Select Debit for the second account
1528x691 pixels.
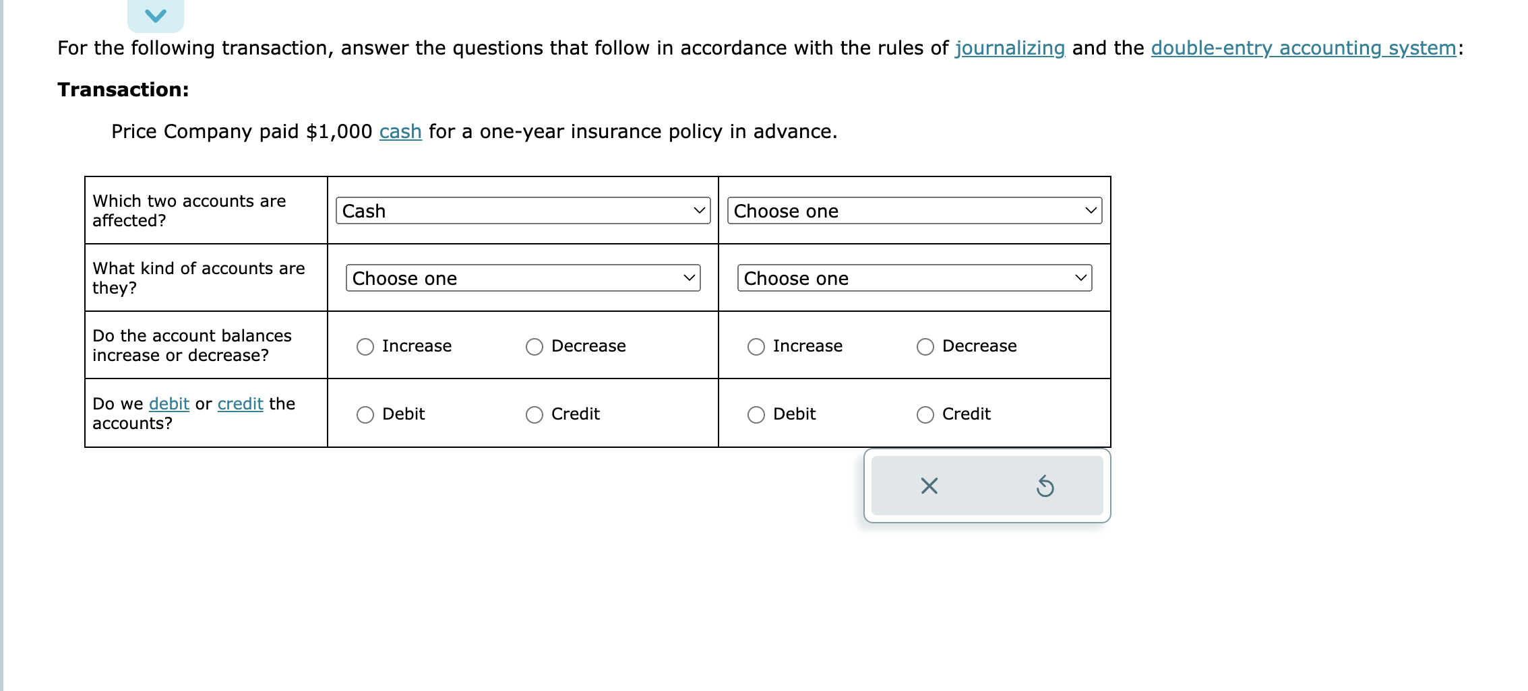coord(756,414)
